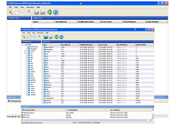This screenshot has height=127, width=175.
Task: Click the file icon beside 'reconfigure' in the list
Action: click(45, 98)
